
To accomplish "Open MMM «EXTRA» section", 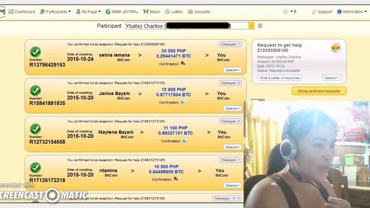I will (x=122, y=12).
